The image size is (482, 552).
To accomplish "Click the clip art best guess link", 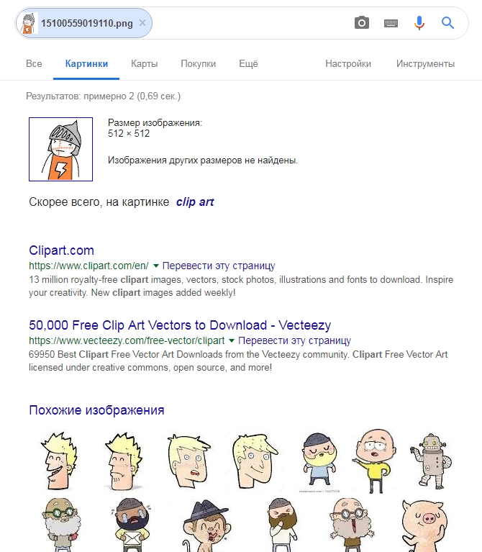I will pyautogui.click(x=195, y=202).
